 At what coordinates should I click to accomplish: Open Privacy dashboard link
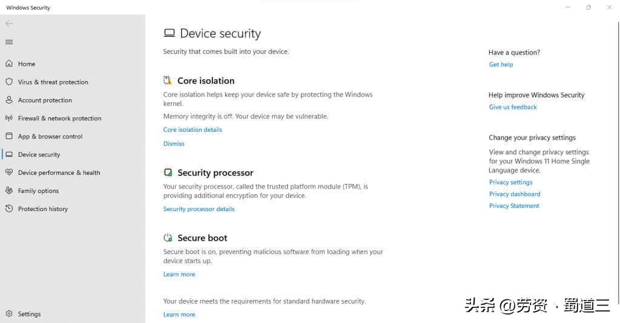coord(515,194)
